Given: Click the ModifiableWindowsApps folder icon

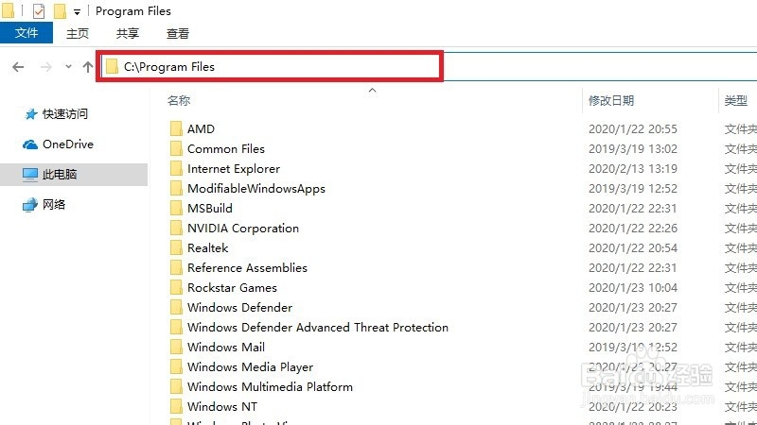Looking at the screenshot, I should (176, 188).
